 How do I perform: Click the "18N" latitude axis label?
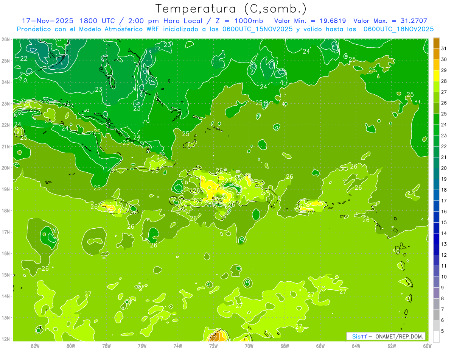pyautogui.click(x=5, y=211)
